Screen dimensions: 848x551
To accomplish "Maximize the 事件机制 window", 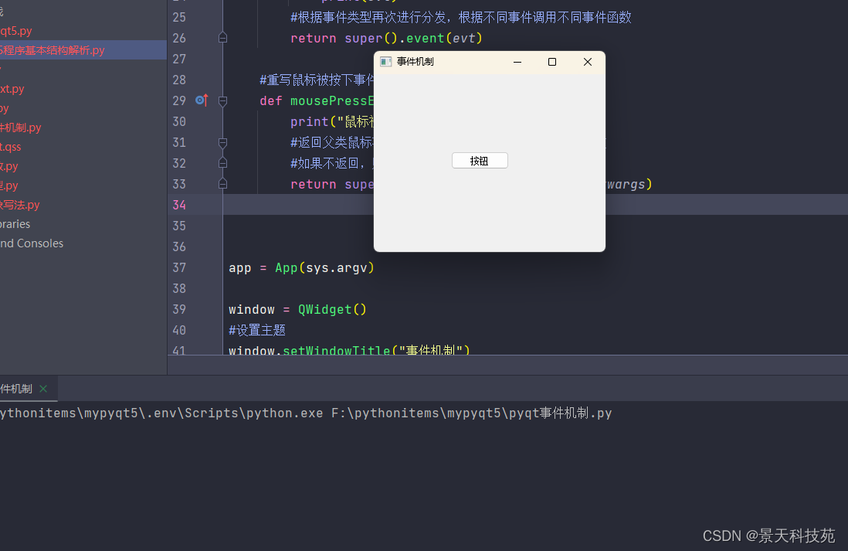I will [552, 62].
